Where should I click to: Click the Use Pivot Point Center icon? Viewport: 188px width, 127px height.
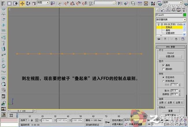pyautogui.click(x=53, y=3)
